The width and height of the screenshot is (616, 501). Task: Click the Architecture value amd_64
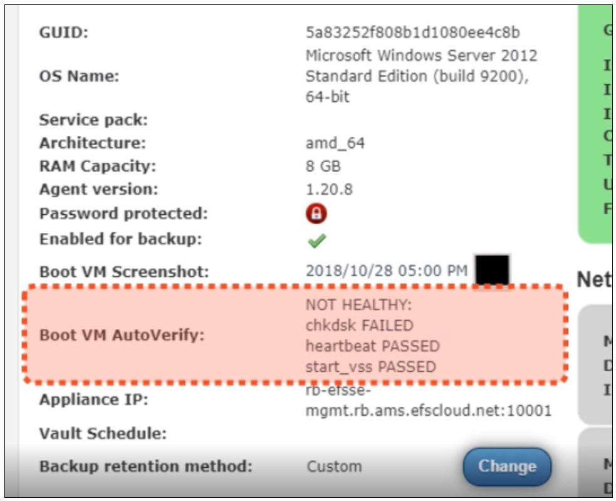[335, 143]
